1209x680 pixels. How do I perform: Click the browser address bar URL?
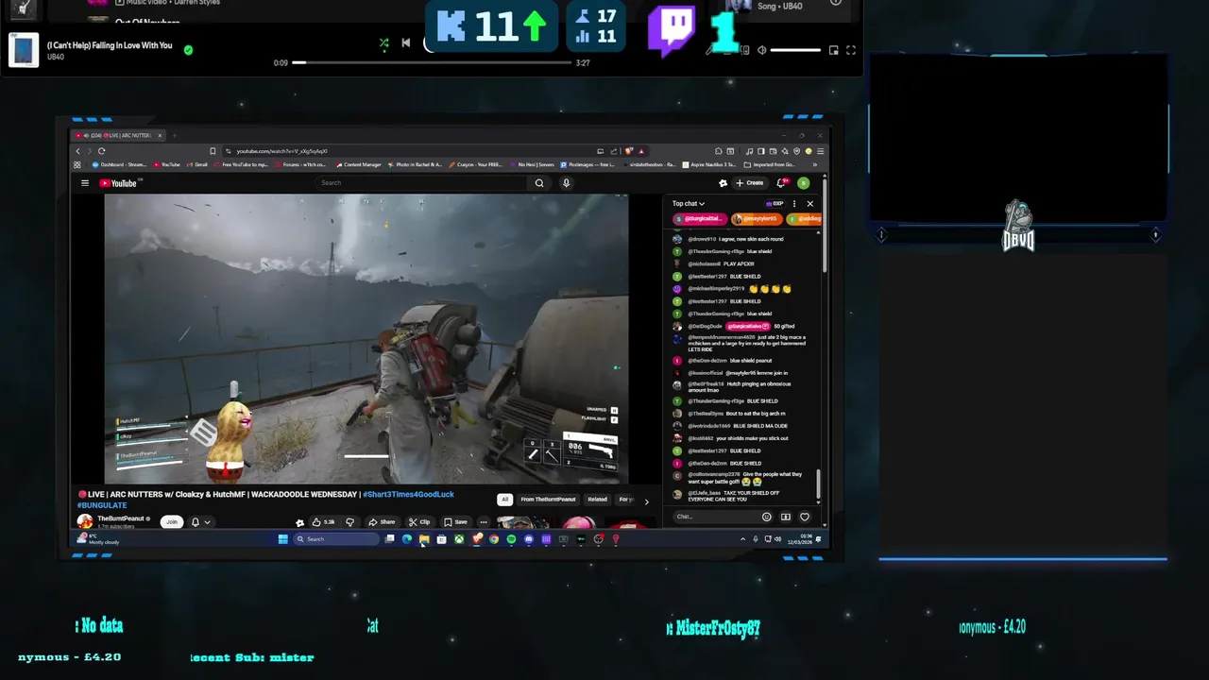281,151
